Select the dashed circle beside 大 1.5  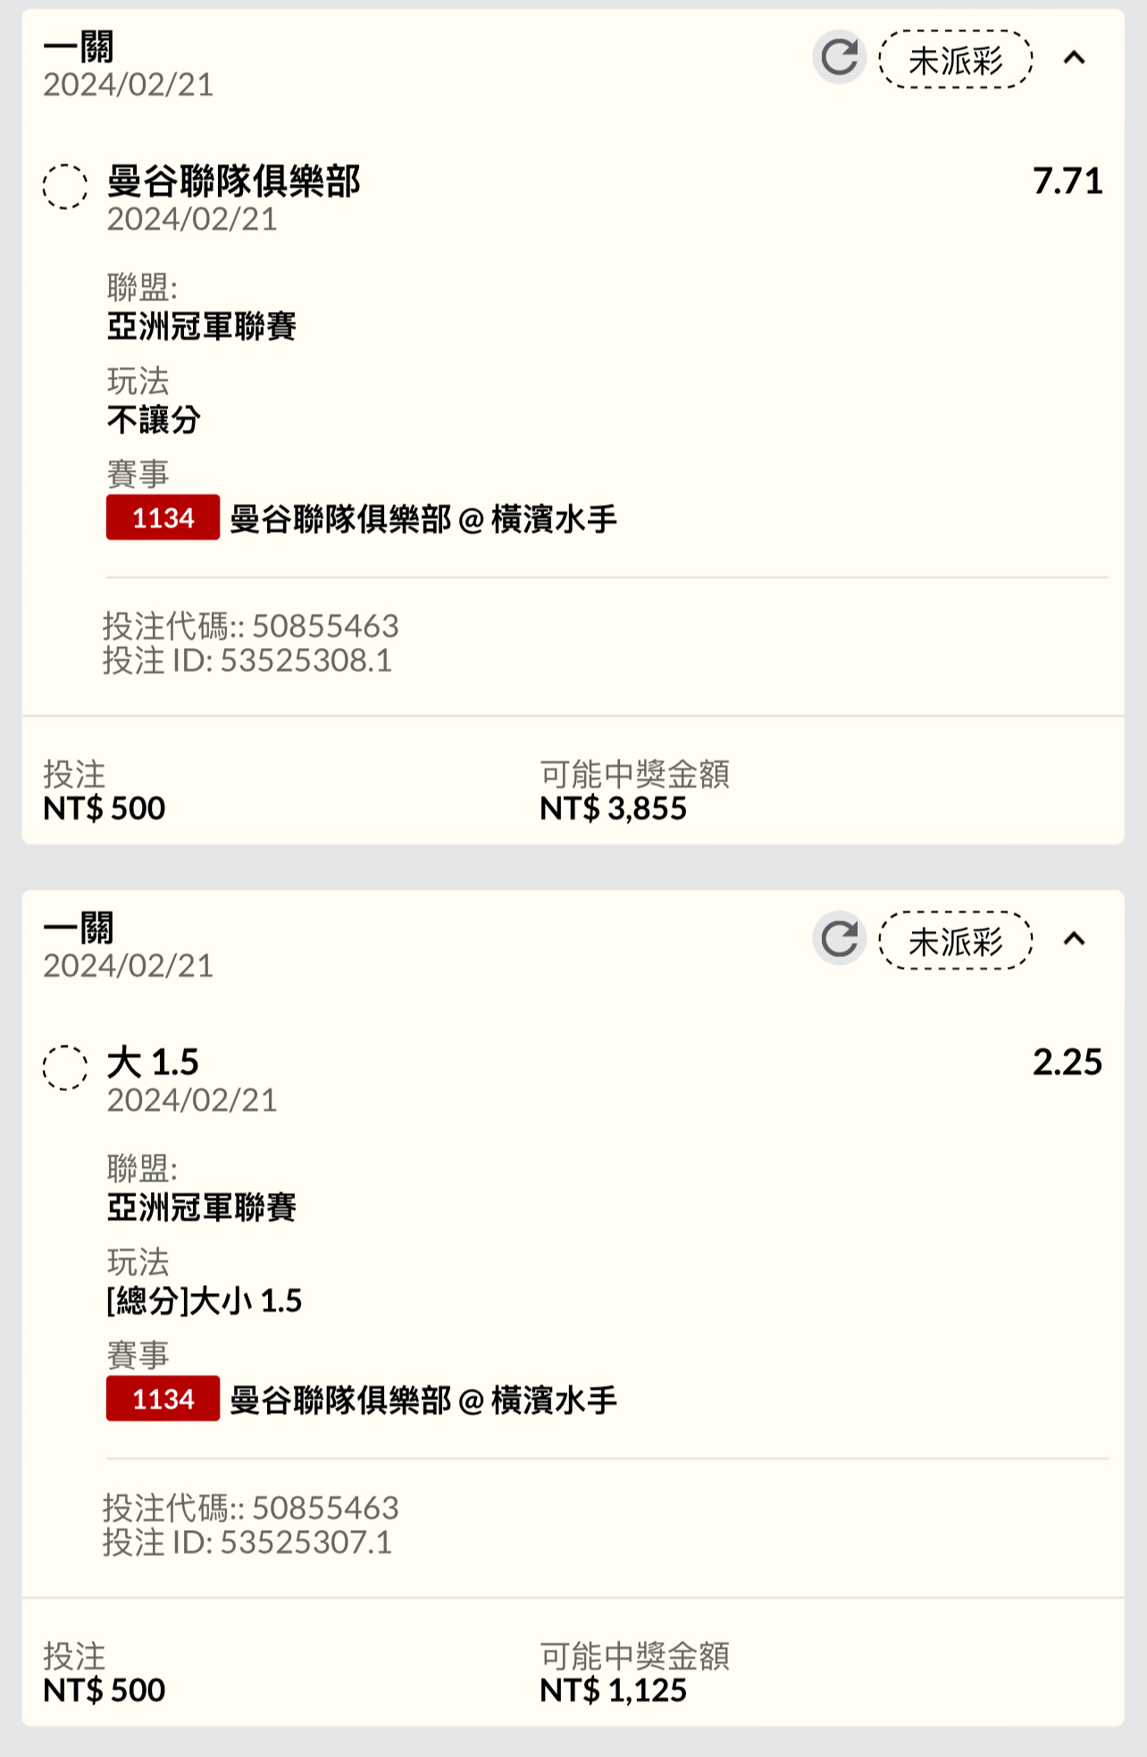pos(65,1068)
